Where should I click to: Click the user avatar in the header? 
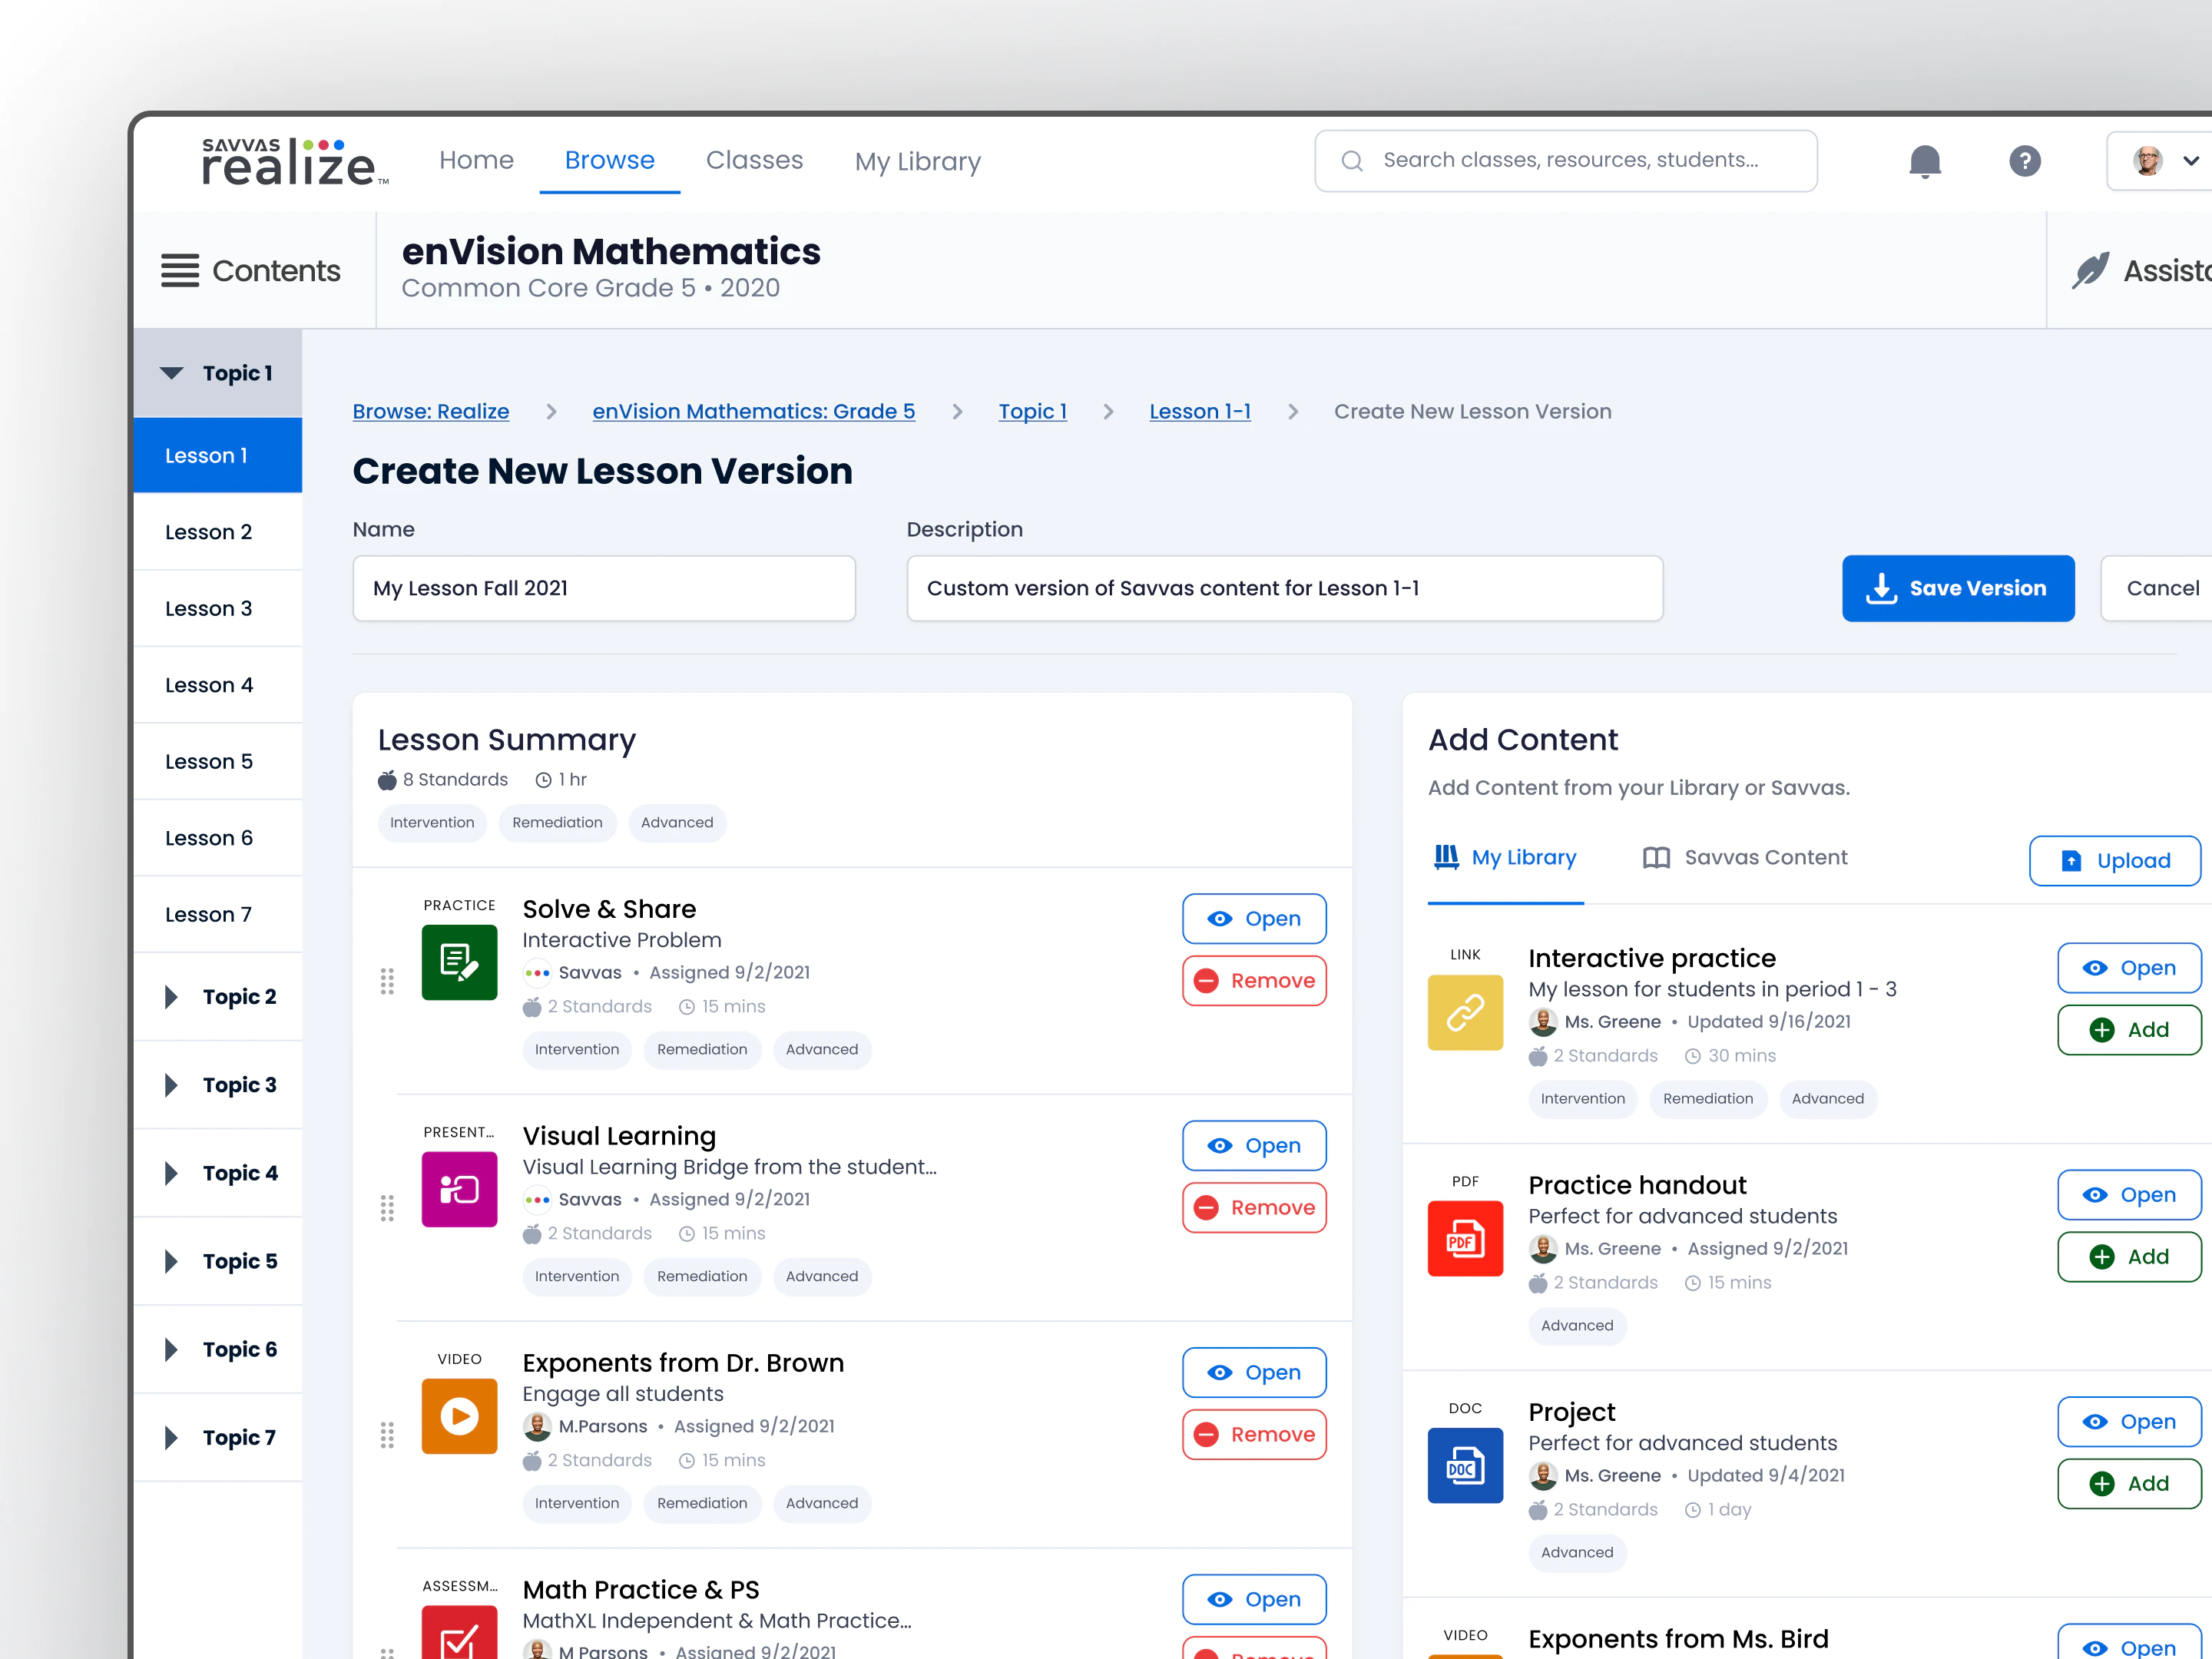click(2147, 161)
